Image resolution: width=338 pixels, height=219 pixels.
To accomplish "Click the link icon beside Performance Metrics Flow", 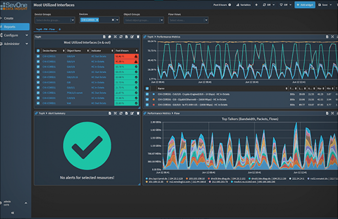I will [x=145, y=113].
